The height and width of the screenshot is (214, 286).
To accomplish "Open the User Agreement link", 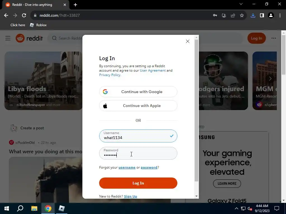I will 153,70.
